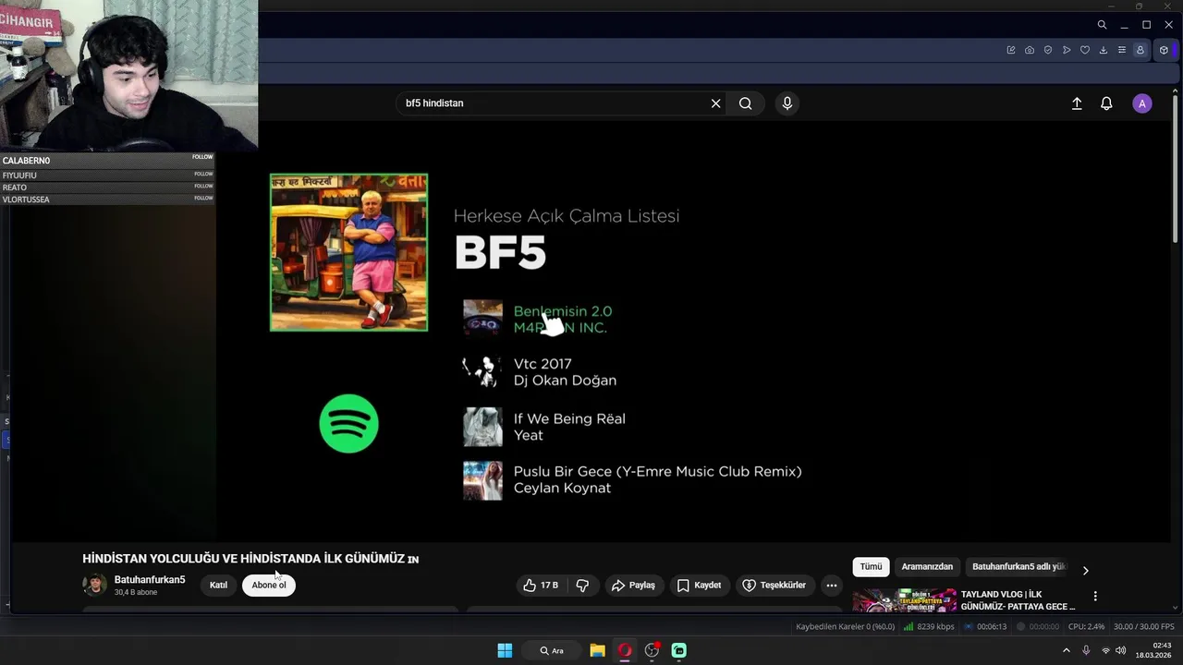Viewport: 1183px width, 665px height.
Task: Click the Katıl join button
Action: (x=218, y=585)
